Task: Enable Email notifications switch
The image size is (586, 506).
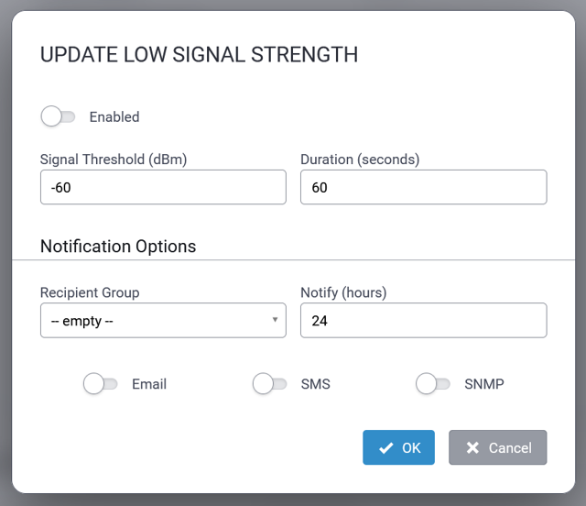Action: (100, 384)
